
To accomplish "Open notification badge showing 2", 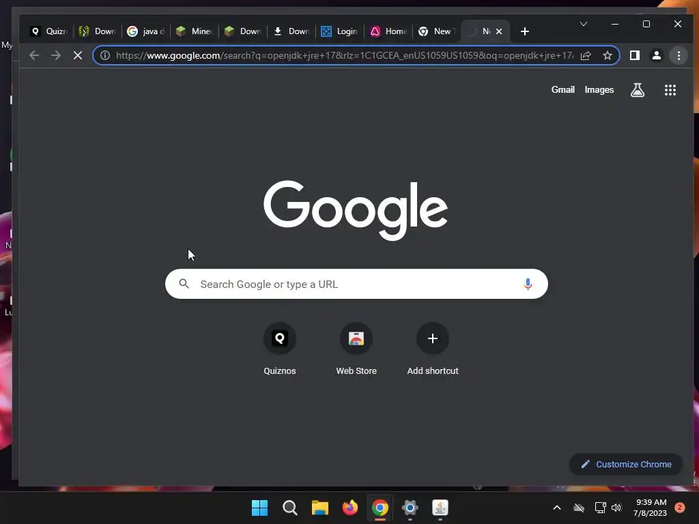I will [x=680, y=507].
